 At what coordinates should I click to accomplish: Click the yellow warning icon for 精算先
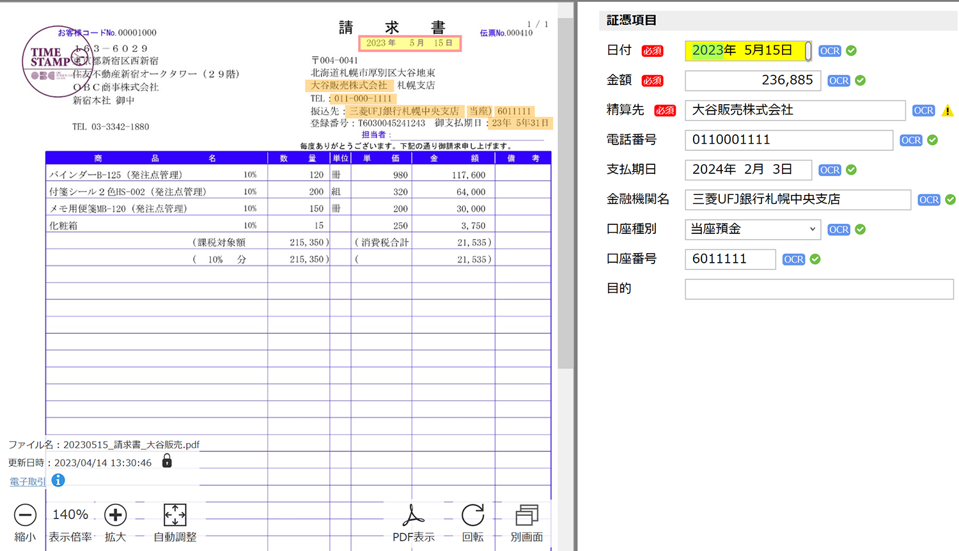click(x=947, y=111)
